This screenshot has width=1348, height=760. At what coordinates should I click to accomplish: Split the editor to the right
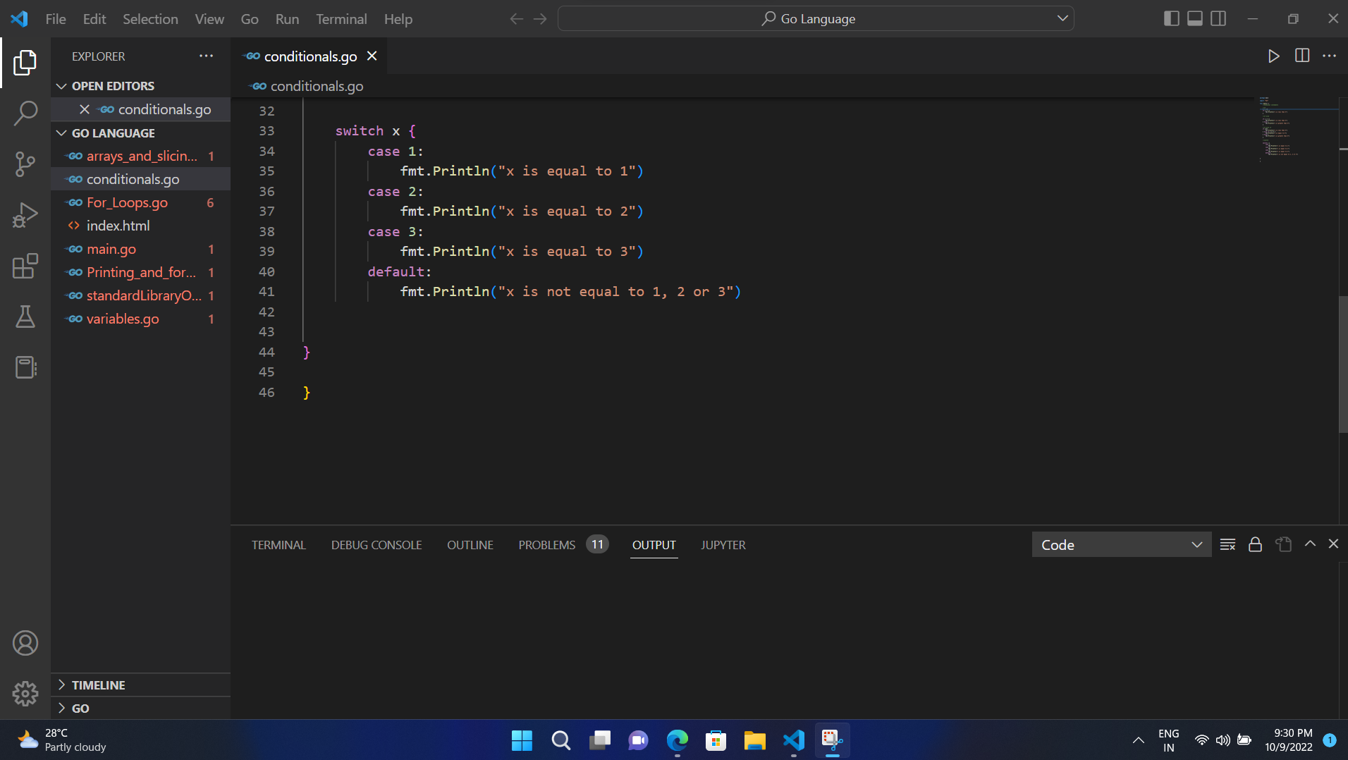(1302, 56)
